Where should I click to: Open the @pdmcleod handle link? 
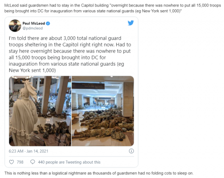(33, 28)
